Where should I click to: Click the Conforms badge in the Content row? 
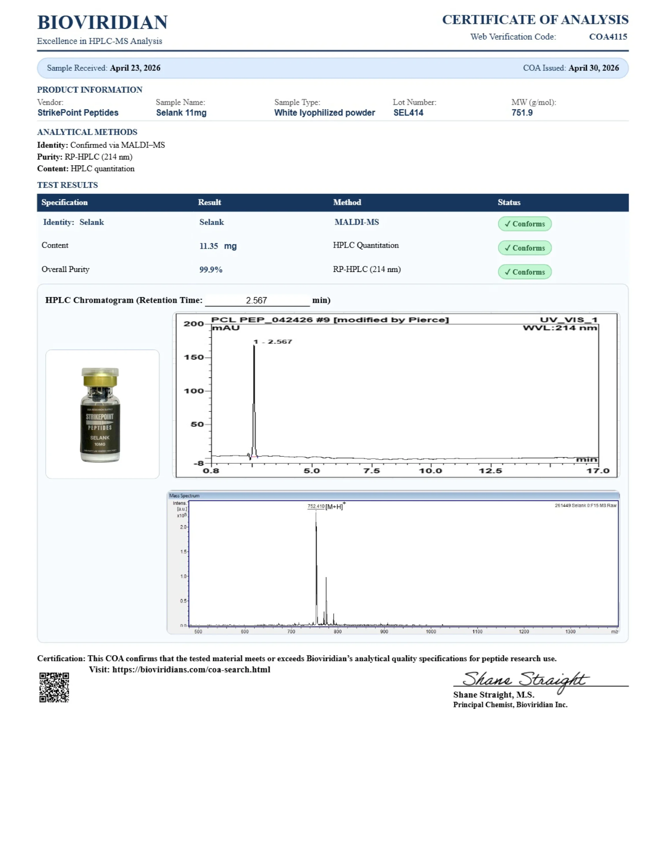(x=525, y=248)
